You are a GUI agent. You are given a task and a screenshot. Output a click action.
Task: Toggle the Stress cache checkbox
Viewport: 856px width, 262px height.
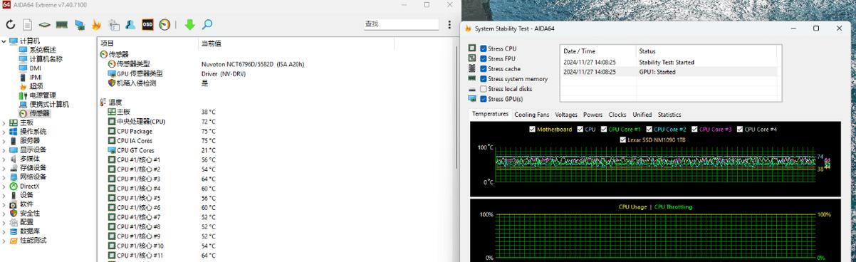[484, 69]
